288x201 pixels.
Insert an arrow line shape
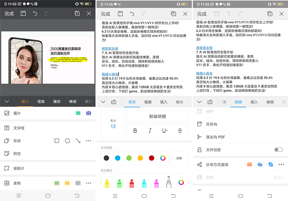click(78, 141)
